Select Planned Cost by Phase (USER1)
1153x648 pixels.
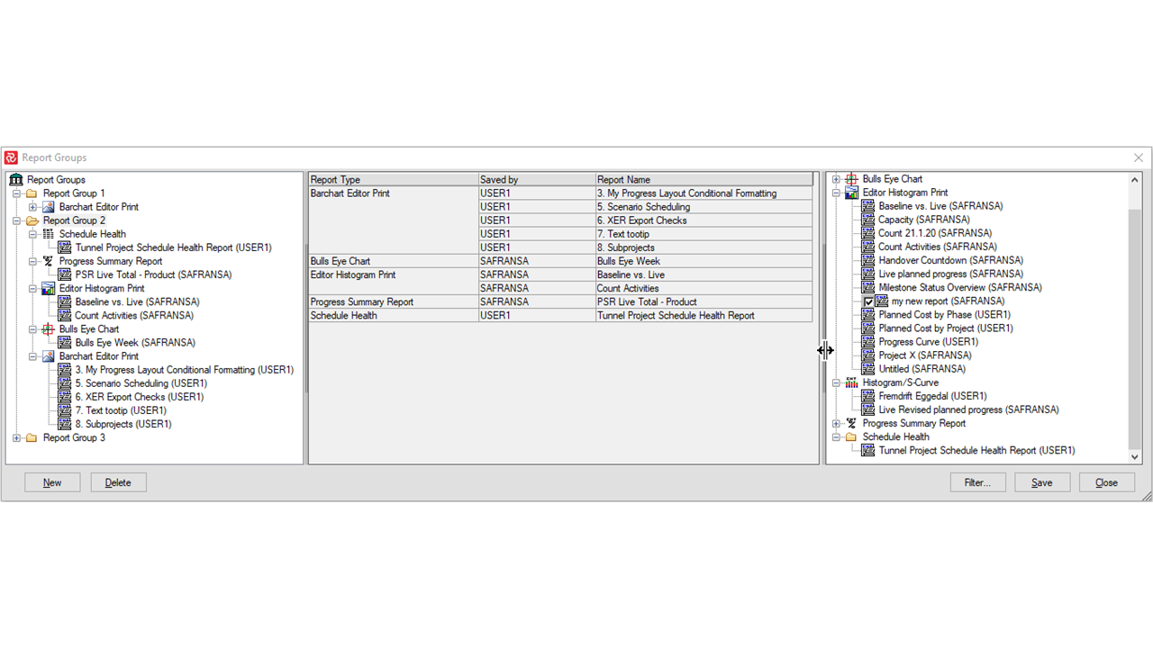click(x=945, y=315)
